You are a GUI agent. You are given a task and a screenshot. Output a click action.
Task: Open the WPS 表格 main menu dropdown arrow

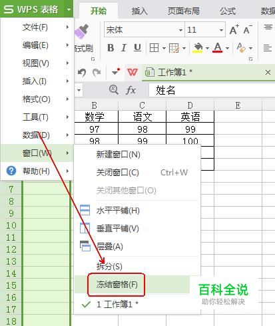click(x=69, y=9)
